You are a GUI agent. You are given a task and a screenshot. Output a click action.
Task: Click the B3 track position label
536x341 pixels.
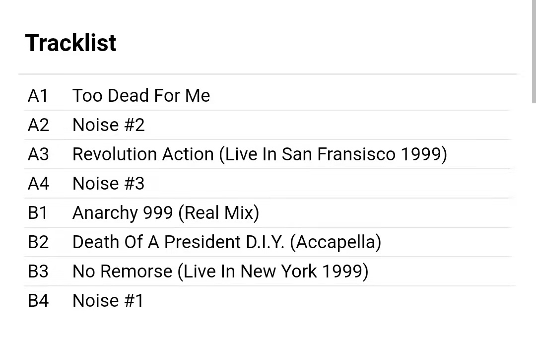click(x=38, y=271)
